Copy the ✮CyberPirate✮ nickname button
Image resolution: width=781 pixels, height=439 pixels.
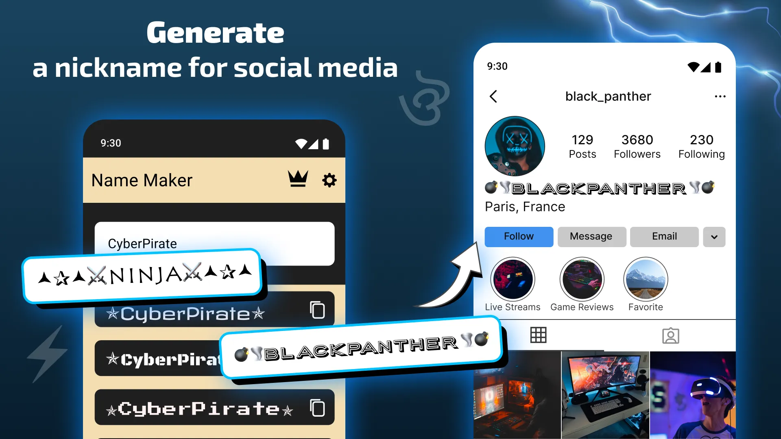coord(317,312)
